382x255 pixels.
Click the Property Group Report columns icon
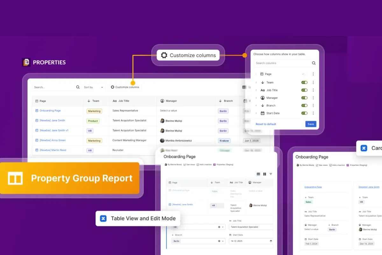click(15, 178)
